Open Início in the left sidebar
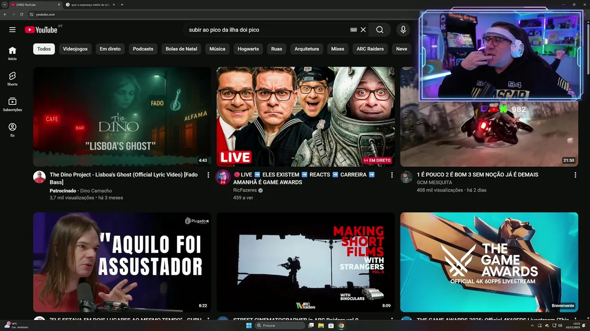 click(x=12, y=53)
